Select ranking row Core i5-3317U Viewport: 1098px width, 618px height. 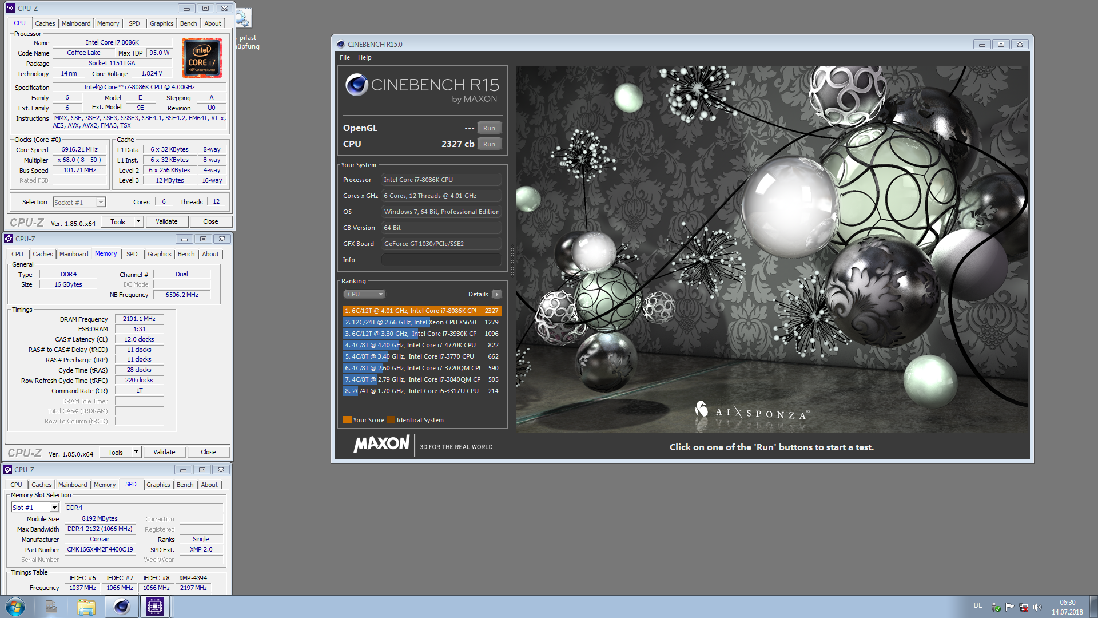[422, 391]
